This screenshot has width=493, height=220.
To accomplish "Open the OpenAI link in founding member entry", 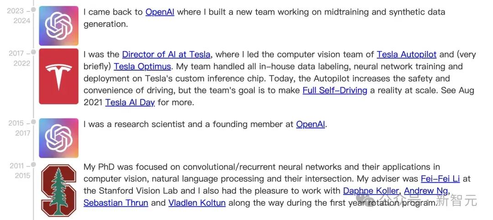I will pos(311,124).
